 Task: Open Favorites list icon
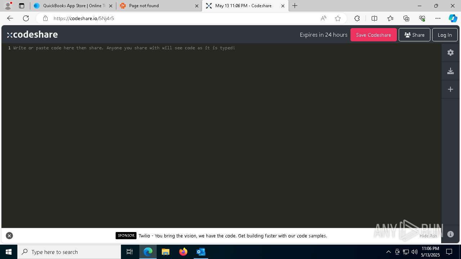390,18
